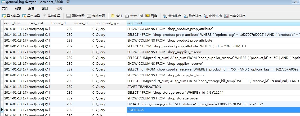Click Remove Sort (移除排序)
The image size is (300, 116).
pyautogui.click(x=206, y=16)
